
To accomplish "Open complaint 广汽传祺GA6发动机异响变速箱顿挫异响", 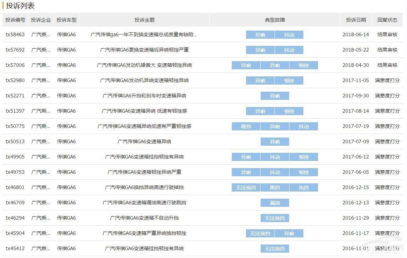I will tap(144, 80).
